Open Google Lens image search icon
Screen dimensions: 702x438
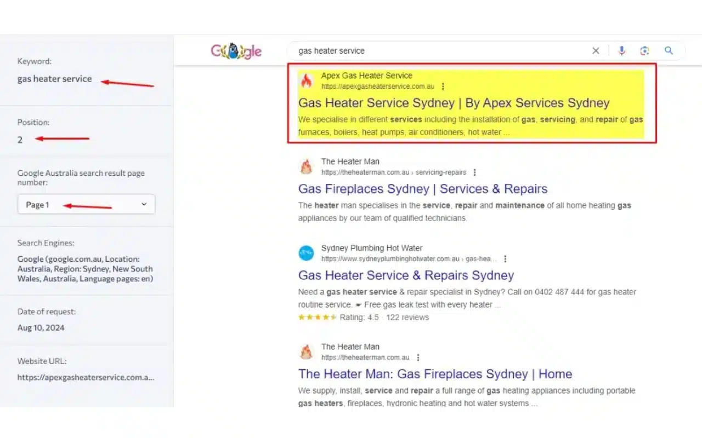pyautogui.click(x=644, y=51)
